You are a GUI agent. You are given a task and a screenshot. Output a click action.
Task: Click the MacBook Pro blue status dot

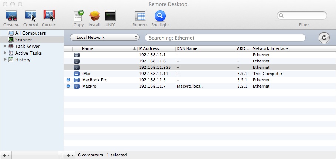[68, 80]
